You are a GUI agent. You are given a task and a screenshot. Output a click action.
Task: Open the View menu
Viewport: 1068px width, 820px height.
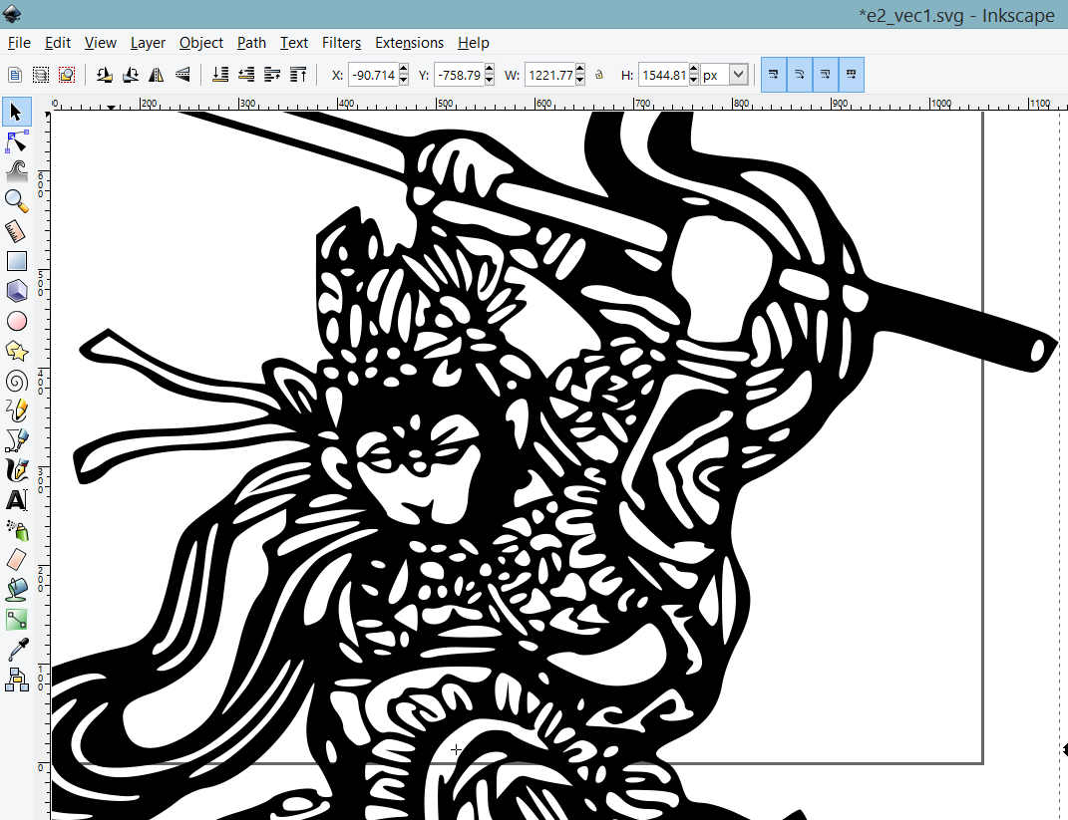pos(100,43)
